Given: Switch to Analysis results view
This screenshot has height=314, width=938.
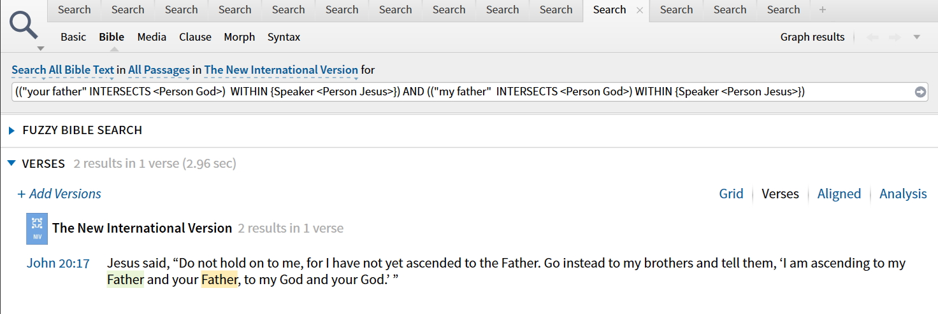Looking at the screenshot, I should 903,194.
